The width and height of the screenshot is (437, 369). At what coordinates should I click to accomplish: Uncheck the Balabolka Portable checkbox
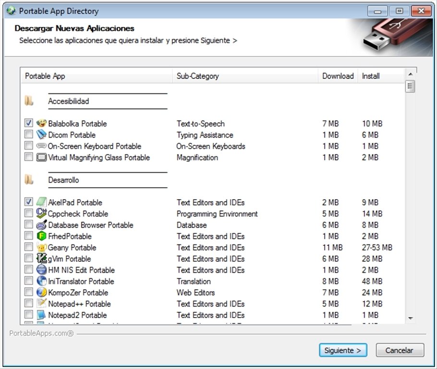tap(28, 123)
